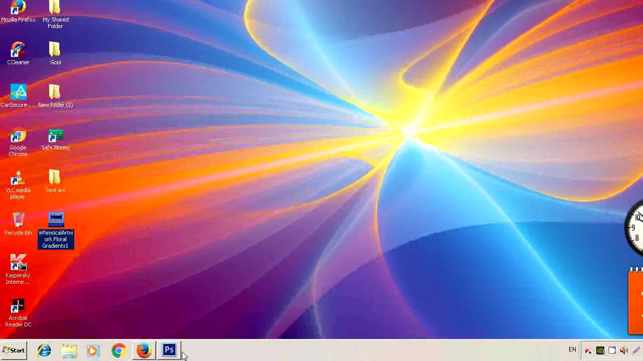The width and height of the screenshot is (643, 361).
Task: Select the Safe Money desktop icon
Action: point(55,139)
